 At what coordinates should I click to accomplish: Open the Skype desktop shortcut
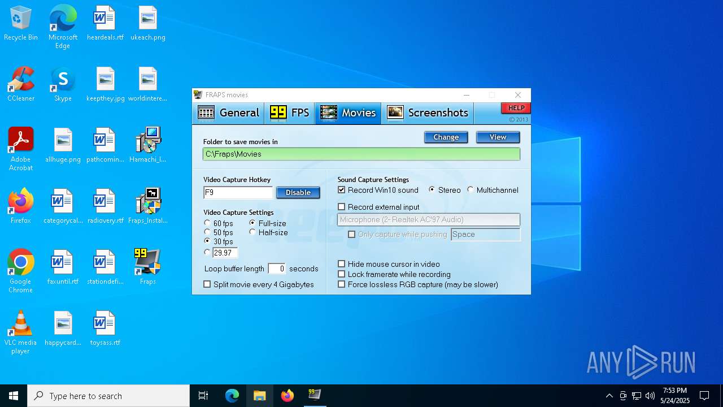point(63,85)
